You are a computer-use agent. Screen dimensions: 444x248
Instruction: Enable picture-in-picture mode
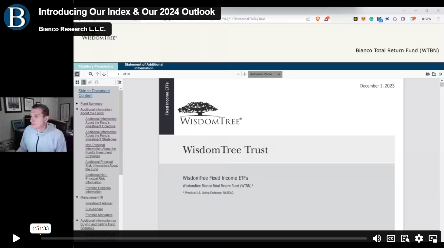[433, 239]
